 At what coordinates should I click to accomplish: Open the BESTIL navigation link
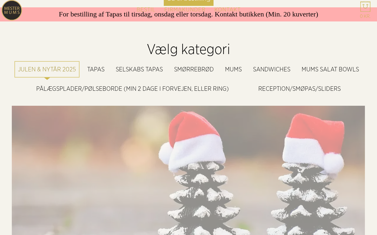tap(146, 10)
